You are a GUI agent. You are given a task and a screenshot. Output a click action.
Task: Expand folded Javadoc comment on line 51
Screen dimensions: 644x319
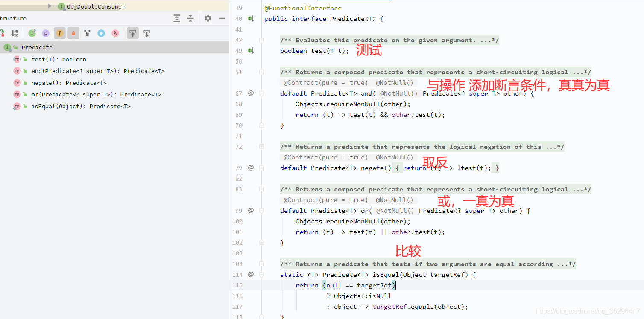coord(262,72)
